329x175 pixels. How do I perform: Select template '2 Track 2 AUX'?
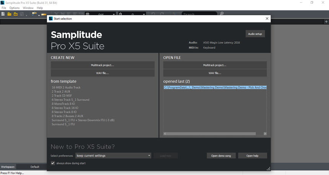tap(61, 92)
